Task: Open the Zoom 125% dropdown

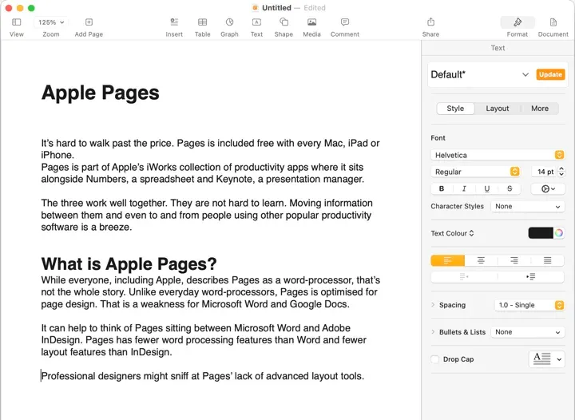Action: pyautogui.click(x=51, y=22)
